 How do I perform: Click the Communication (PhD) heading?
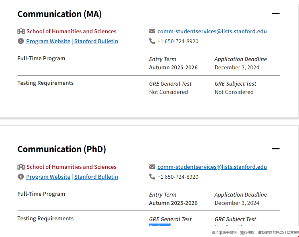tap(62, 149)
